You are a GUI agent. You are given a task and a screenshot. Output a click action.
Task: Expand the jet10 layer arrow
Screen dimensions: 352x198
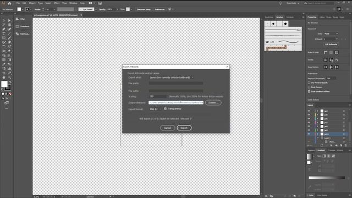(x=317, y=134)
